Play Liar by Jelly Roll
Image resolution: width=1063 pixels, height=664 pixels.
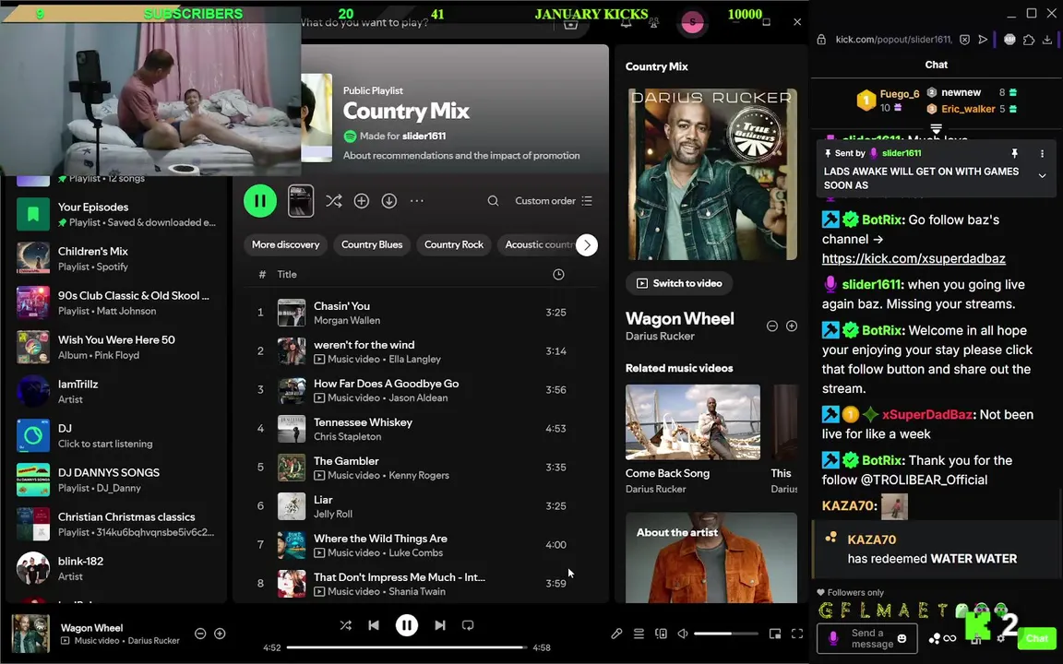[x=421, y=506]
